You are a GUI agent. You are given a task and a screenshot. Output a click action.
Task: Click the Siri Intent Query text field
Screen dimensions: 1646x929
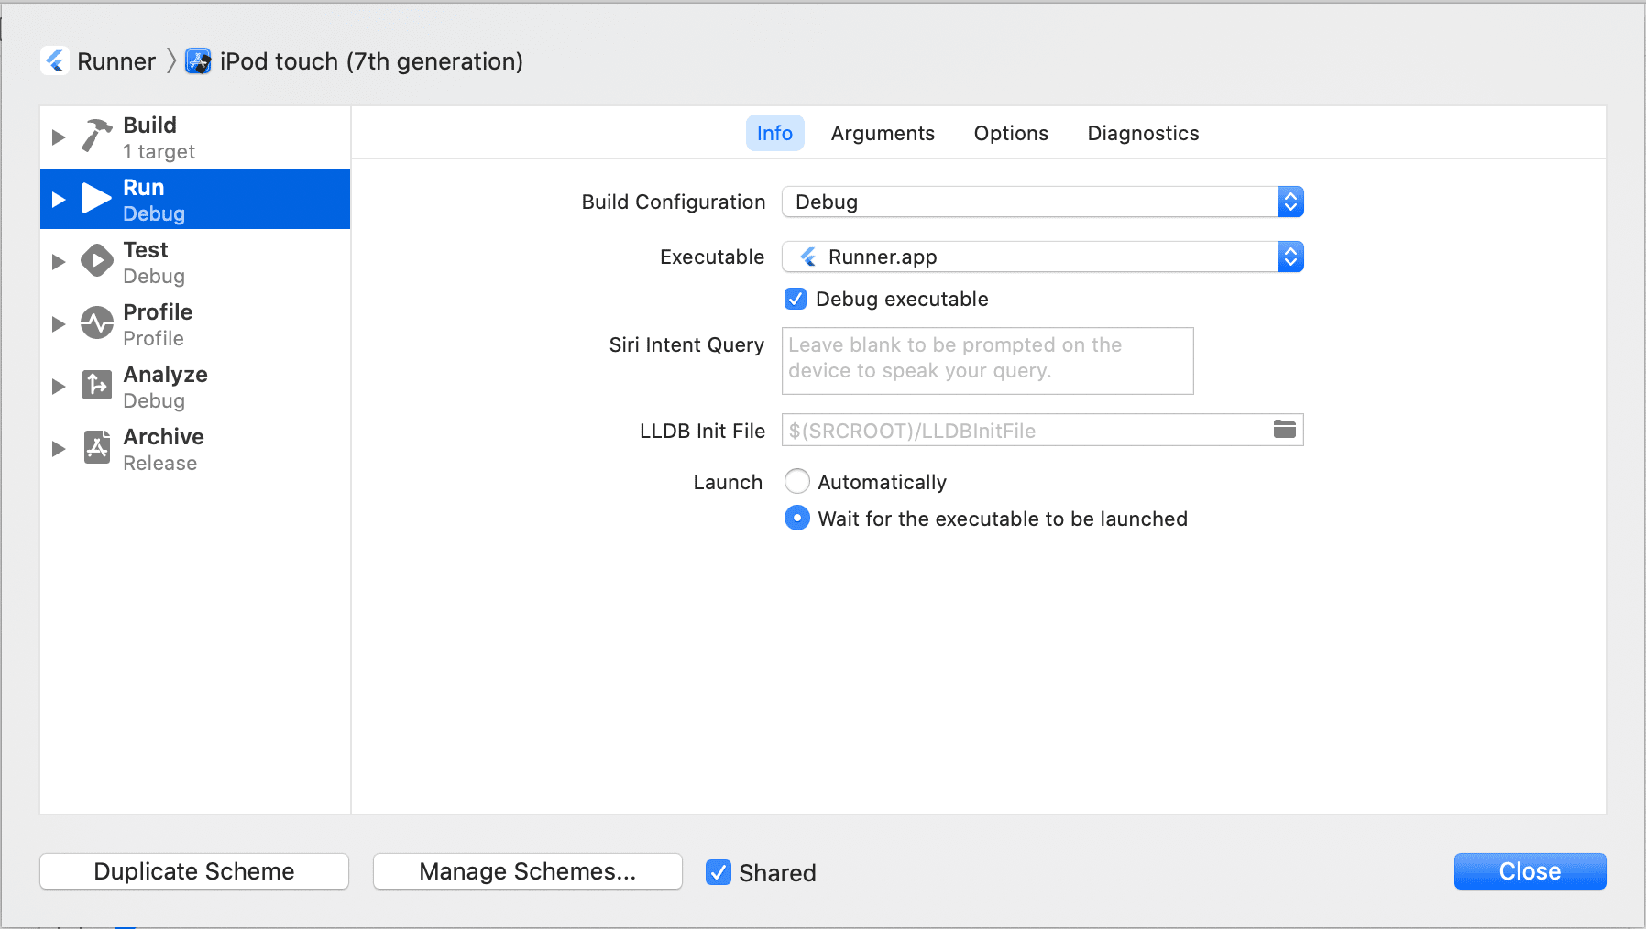987,360
